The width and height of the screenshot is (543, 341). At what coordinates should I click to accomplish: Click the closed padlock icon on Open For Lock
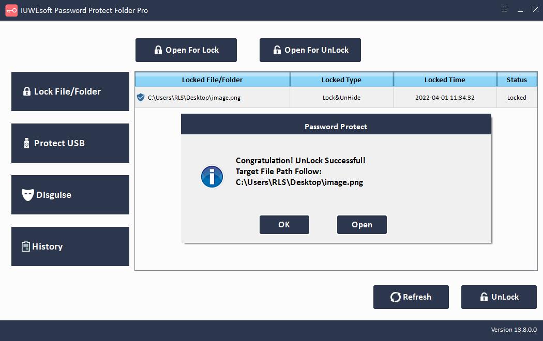tap(158, 50)
